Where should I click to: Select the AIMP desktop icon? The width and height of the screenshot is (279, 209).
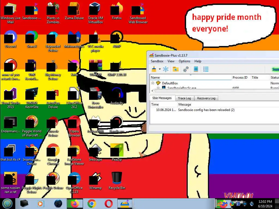tap(117, 39)
